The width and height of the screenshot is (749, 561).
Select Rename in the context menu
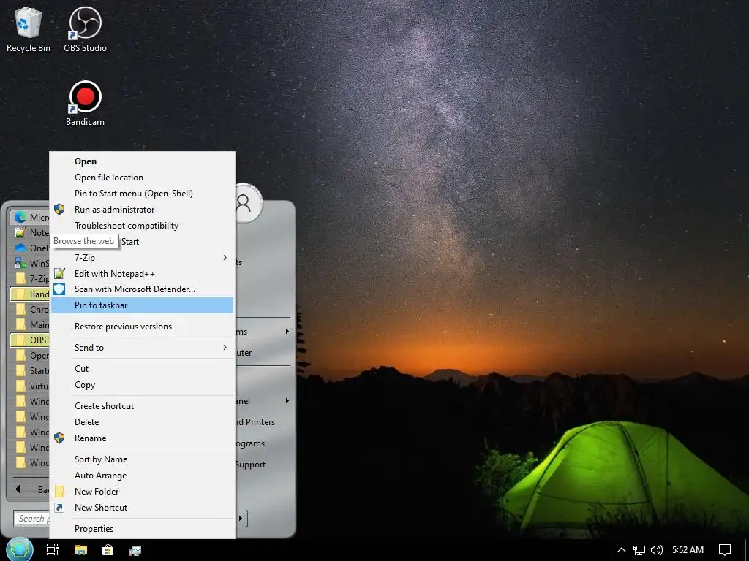(142, 438)
